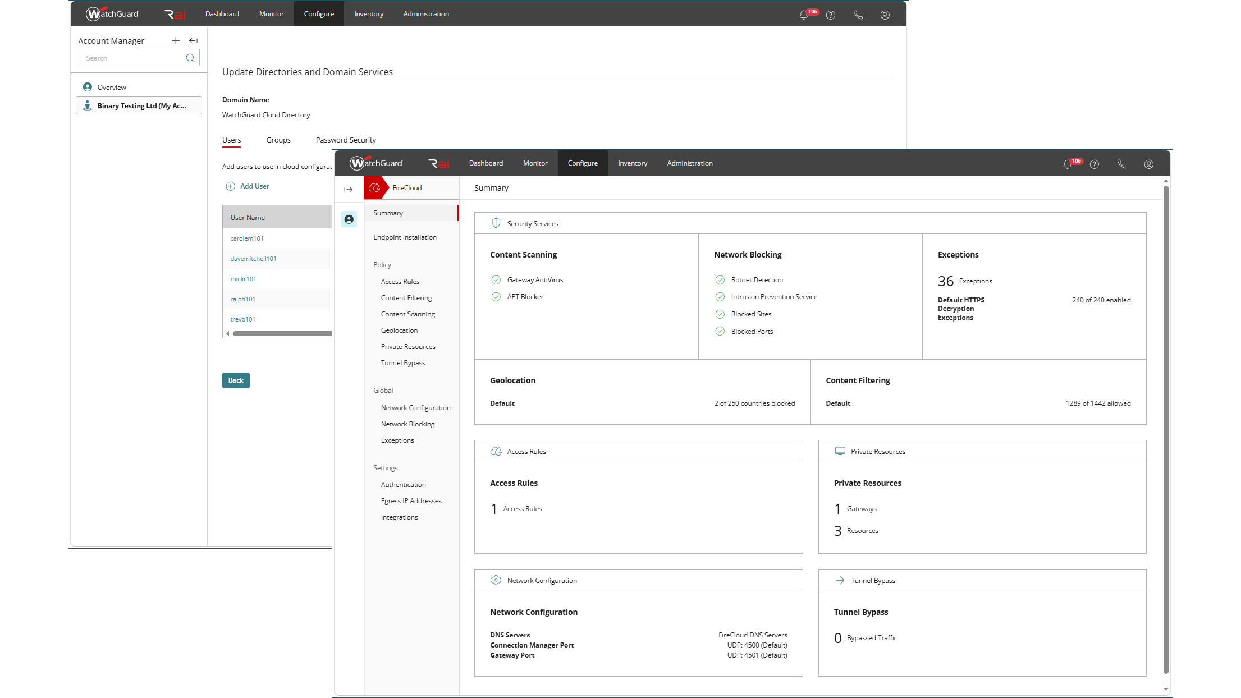
Task: Expand the collapsed sidebar in FireCloud window
Action: point(348,190)
